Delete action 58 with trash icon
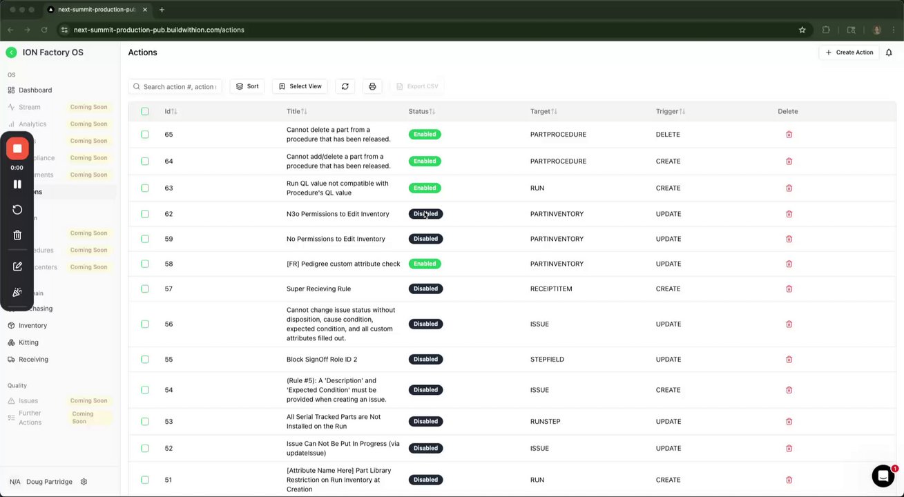 [789, 264]
